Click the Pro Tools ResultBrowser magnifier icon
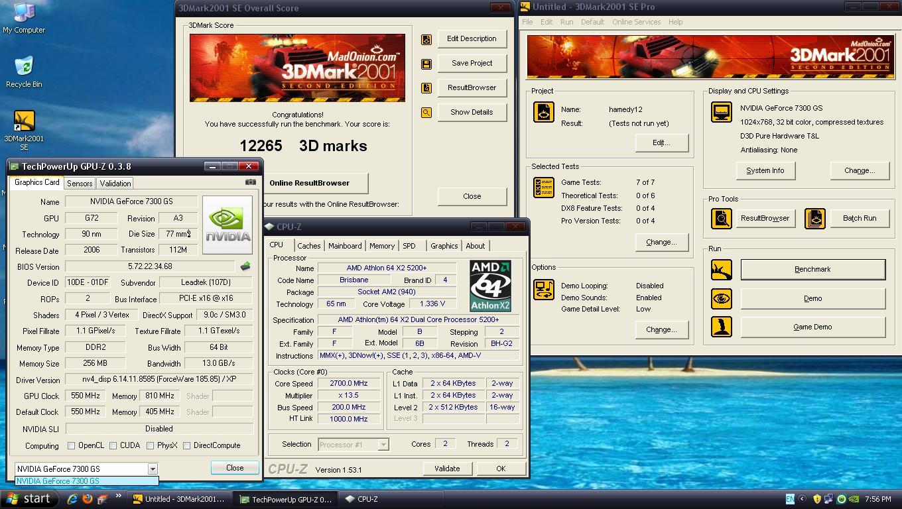902x509 pixels. tap(721, 218)
